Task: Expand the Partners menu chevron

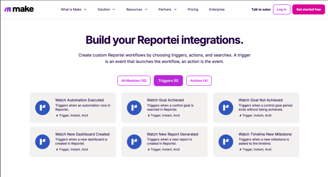Action: [175, 9]
